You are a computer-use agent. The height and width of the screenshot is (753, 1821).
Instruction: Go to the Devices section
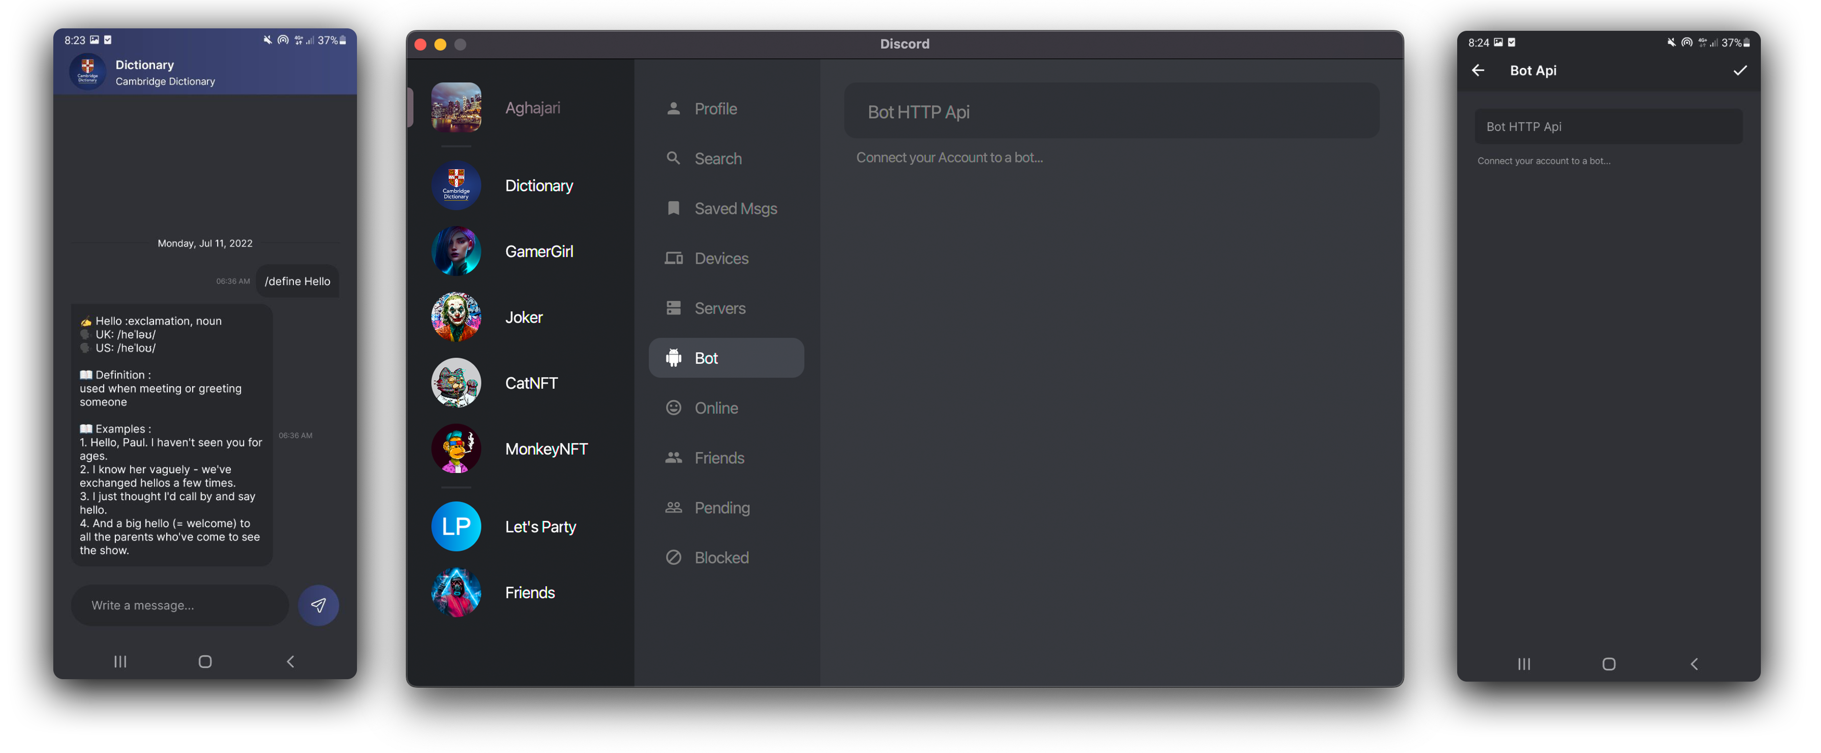click(720, 258)
